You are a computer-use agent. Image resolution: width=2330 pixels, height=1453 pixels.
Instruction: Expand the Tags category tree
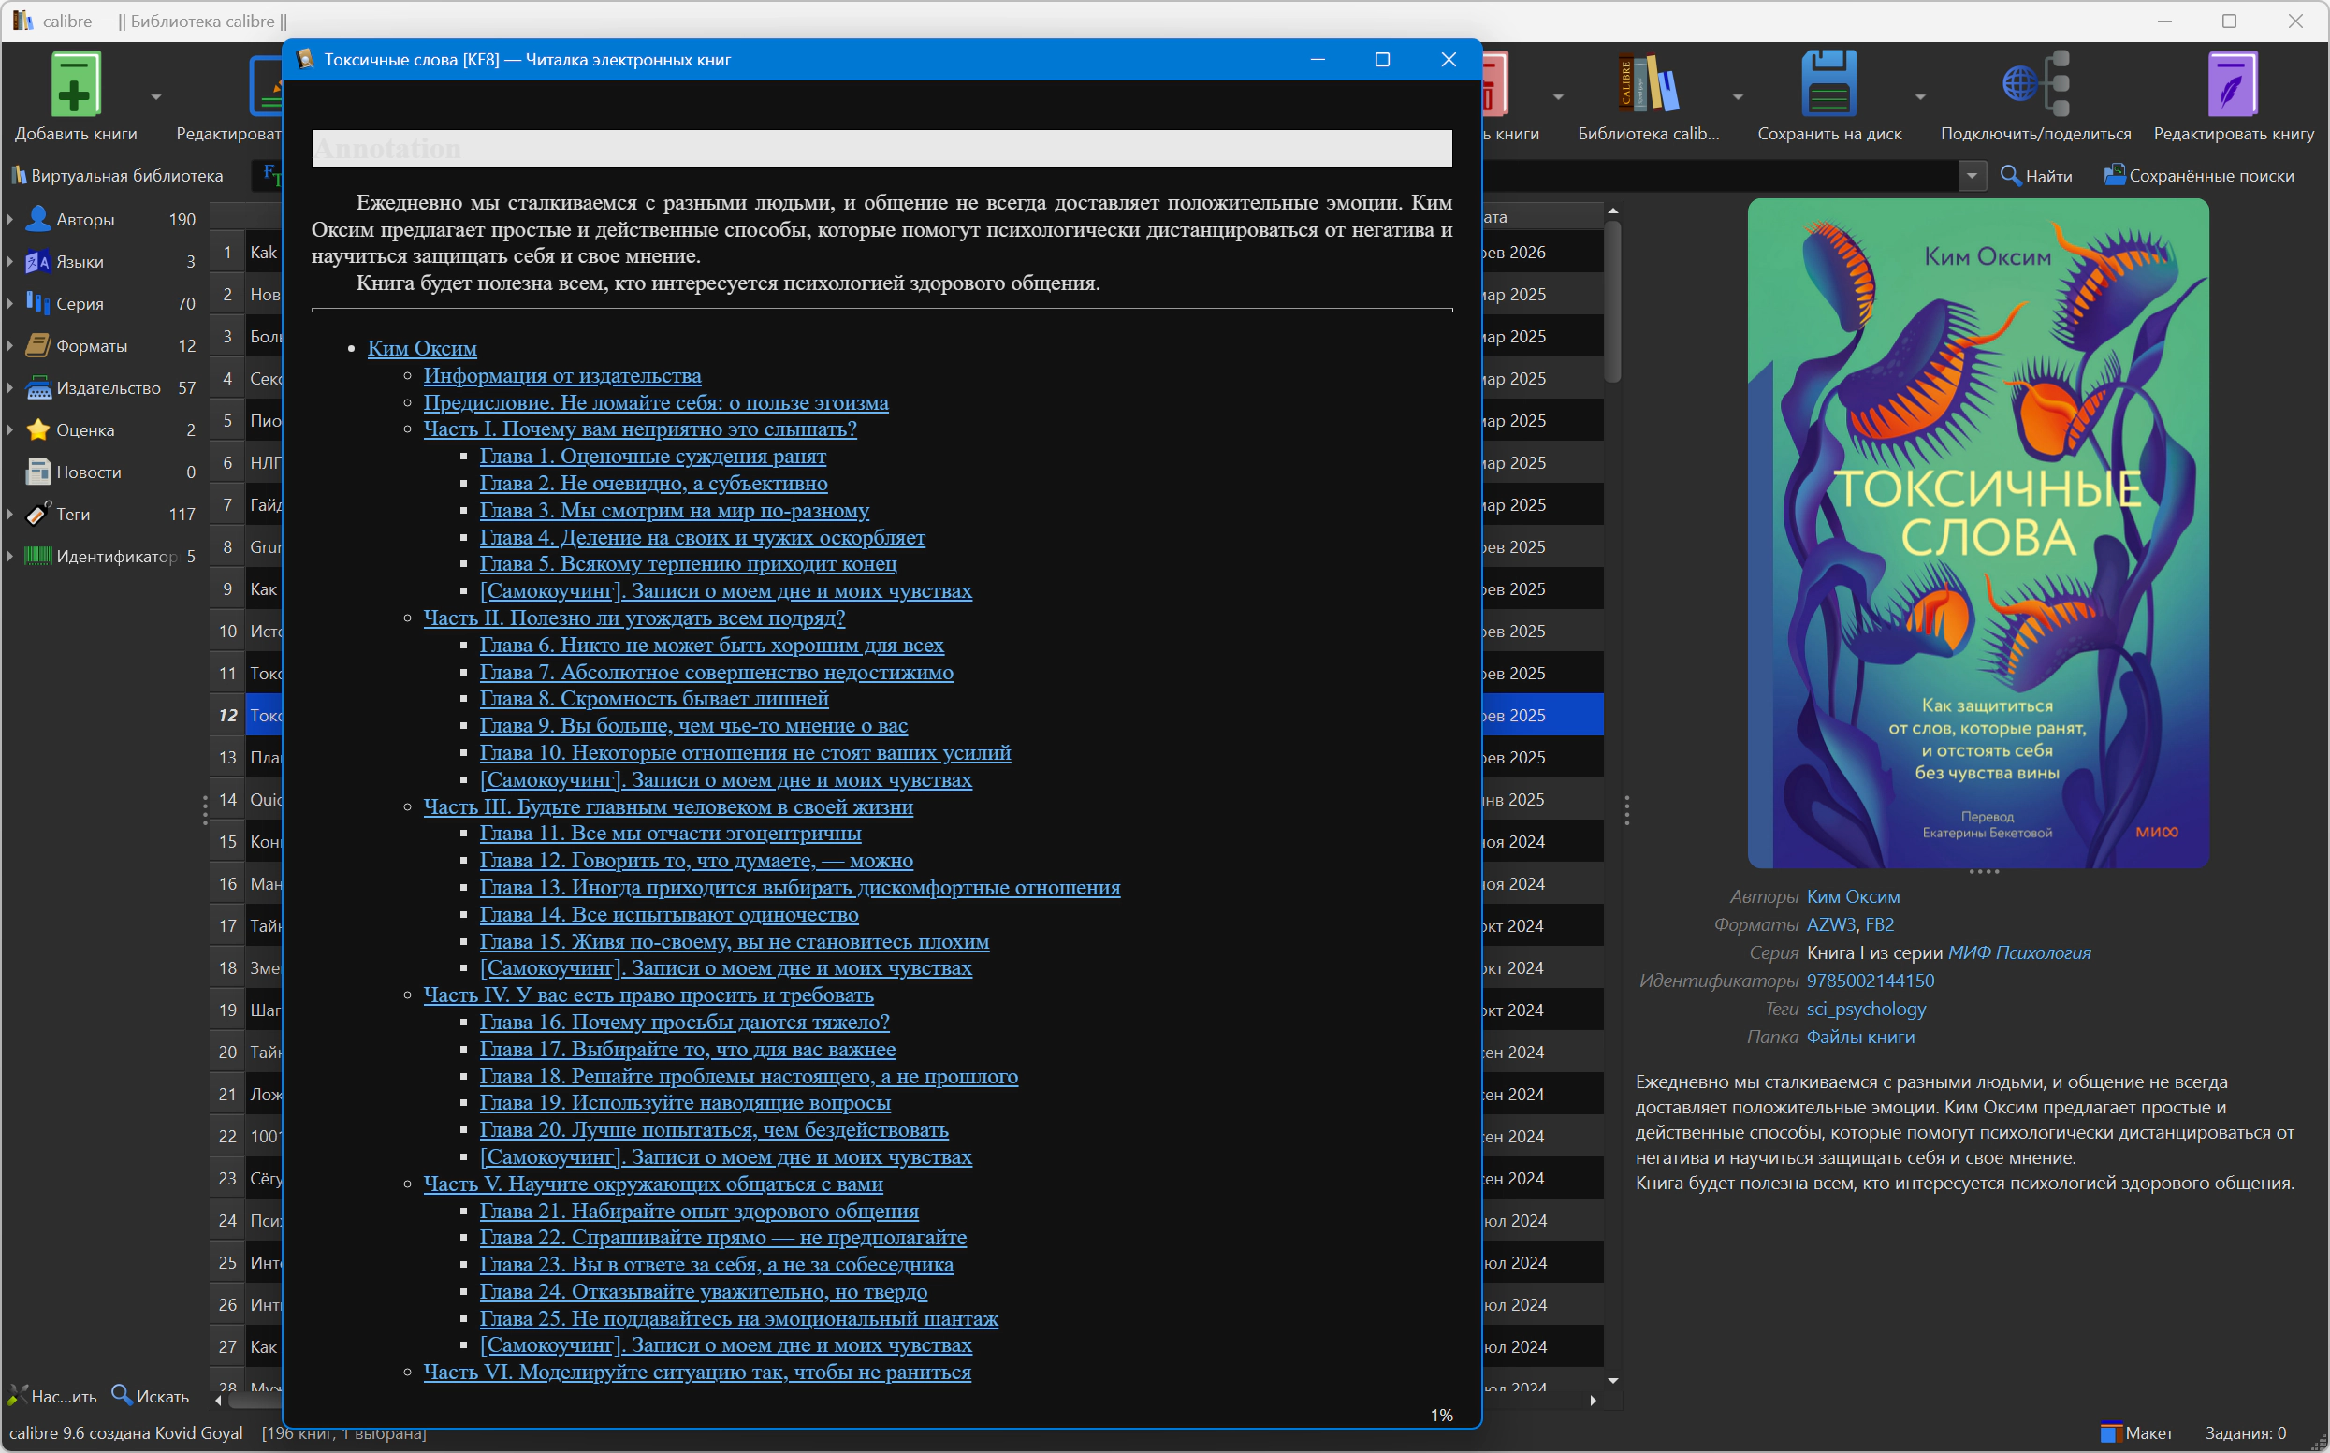click(10, 515)
